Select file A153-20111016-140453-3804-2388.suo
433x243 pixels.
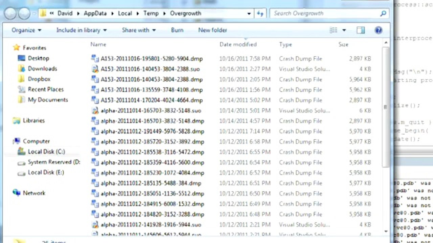pyautogui.click(x=150, y=69)
